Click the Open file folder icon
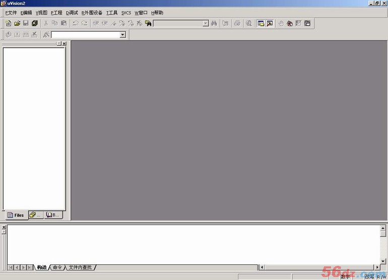This screenshot has width=388, height=280. 17,23
